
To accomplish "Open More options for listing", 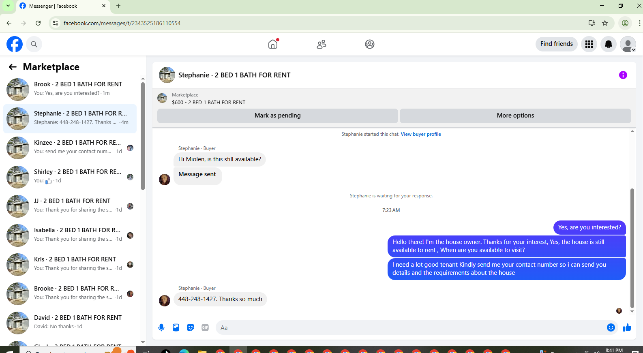I will pos(515,116).
